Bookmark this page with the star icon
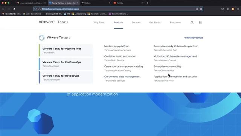The height and width of the screenshot is (136, 241). (x=201, y=9)
